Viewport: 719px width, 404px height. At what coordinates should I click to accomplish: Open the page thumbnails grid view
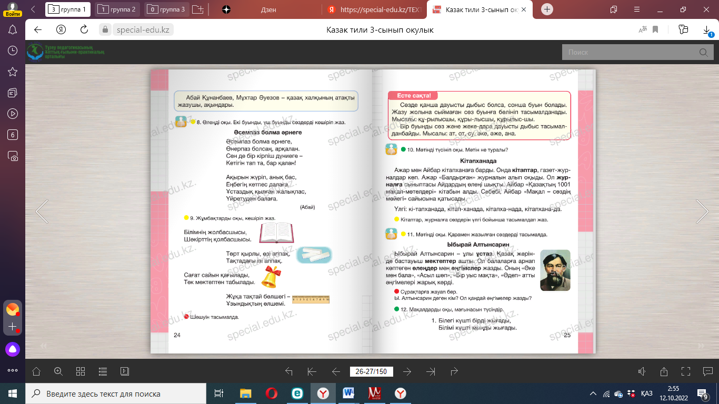[x=81, y=371]
